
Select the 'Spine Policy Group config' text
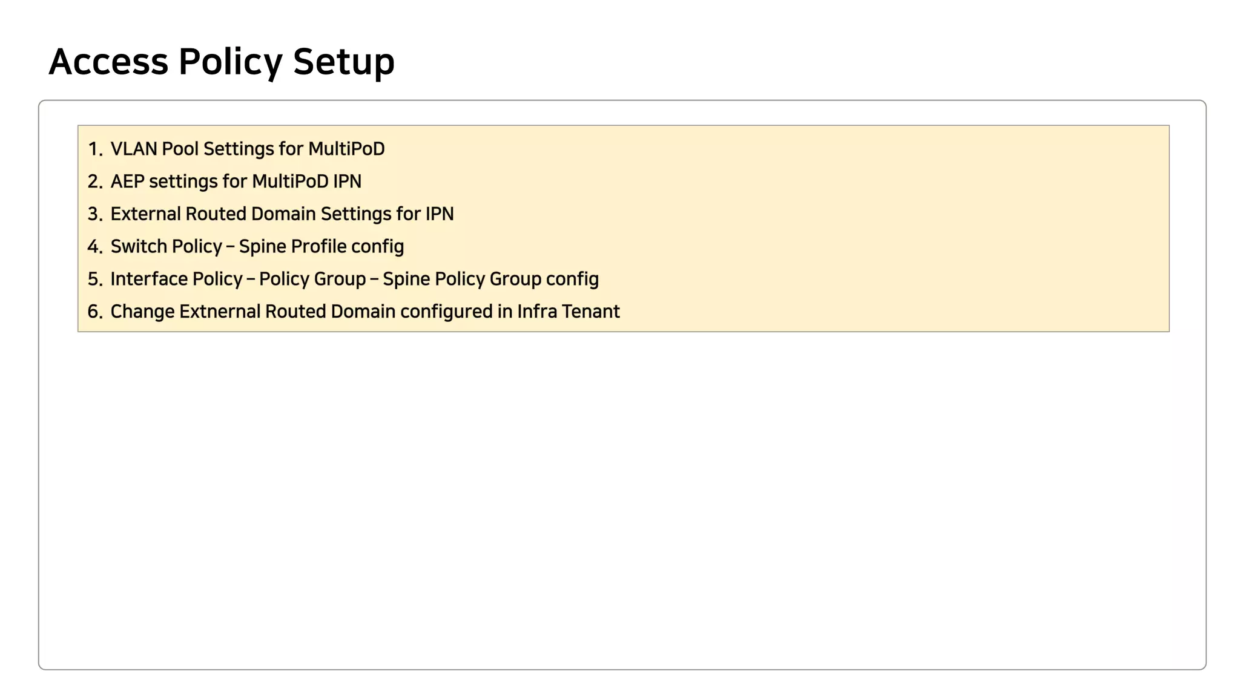[x=490, y=279]
